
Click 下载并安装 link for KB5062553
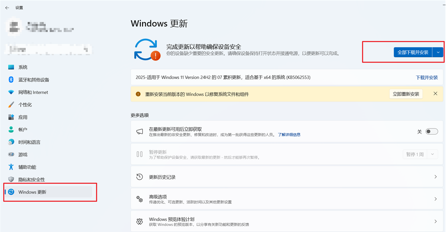[427, 77]
